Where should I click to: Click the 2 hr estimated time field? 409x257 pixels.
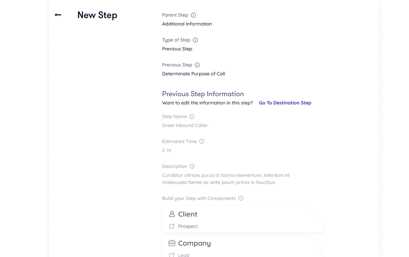point(167,150)
